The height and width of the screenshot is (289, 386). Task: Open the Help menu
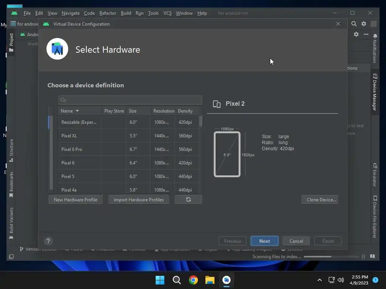point(202,13)
